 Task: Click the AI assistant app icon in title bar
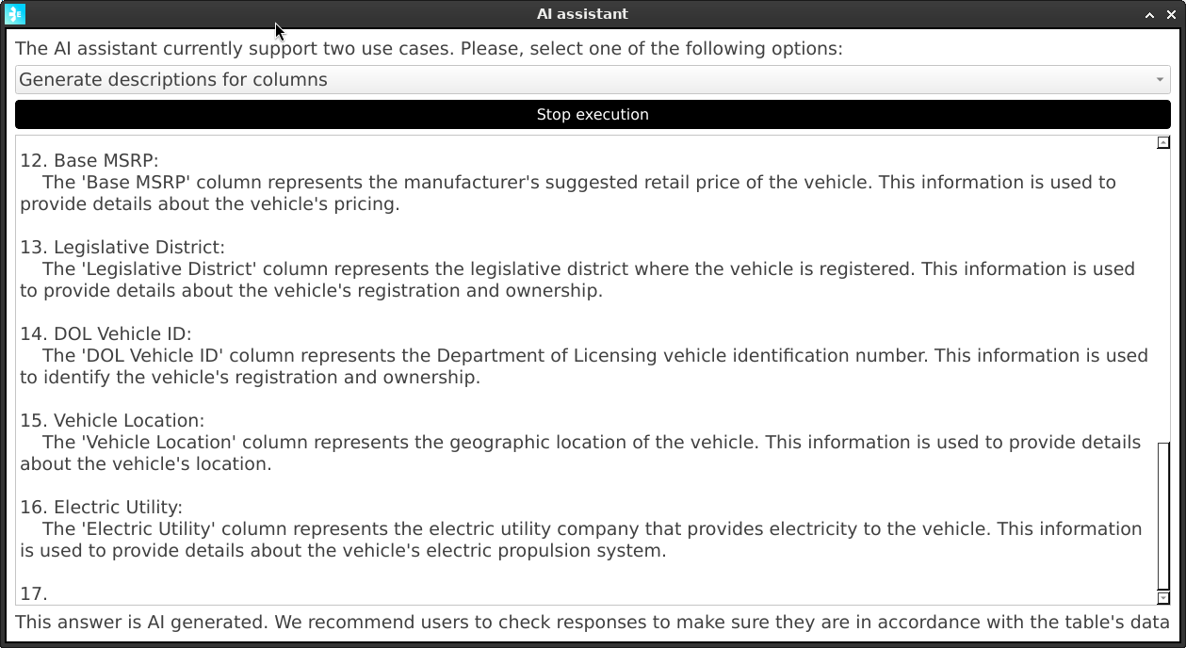coord(15,14)
